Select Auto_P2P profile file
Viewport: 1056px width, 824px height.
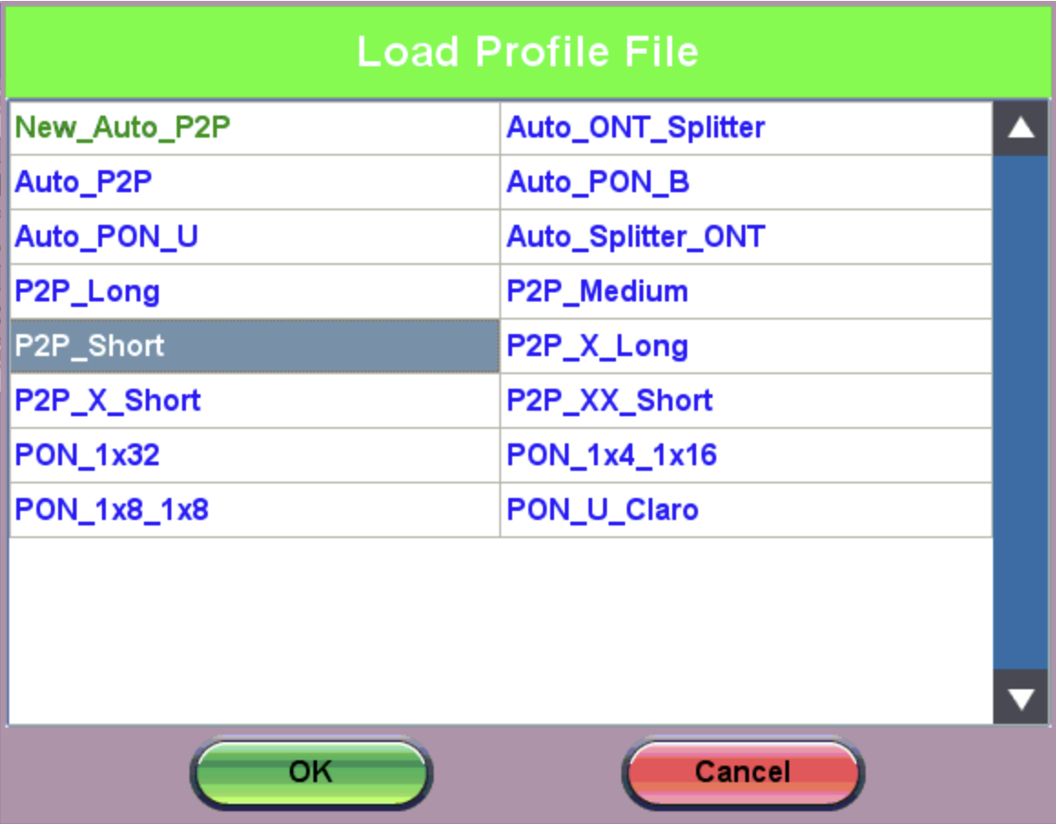click(84, 182)
